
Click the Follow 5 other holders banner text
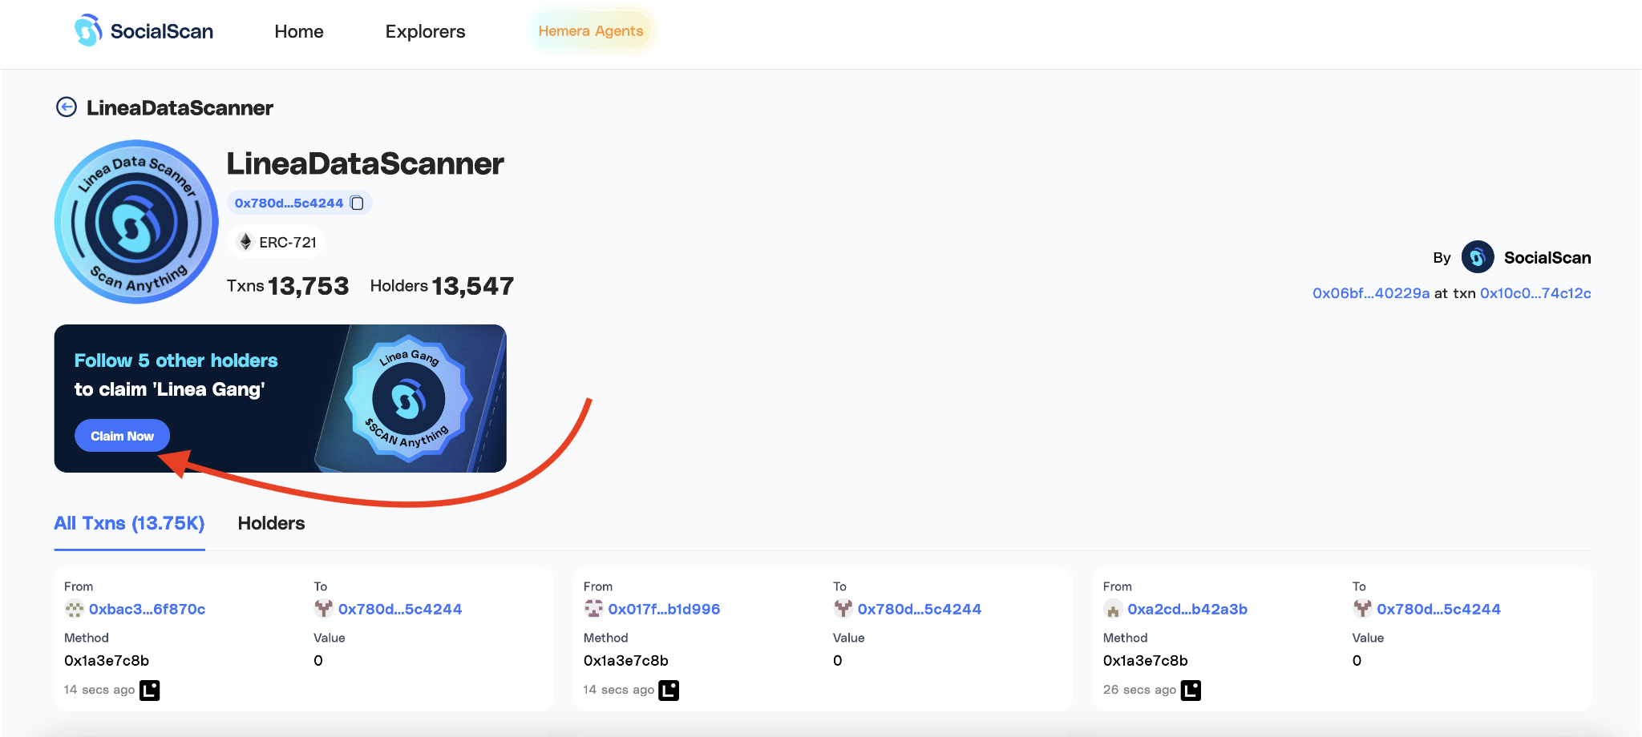(176, 360)
